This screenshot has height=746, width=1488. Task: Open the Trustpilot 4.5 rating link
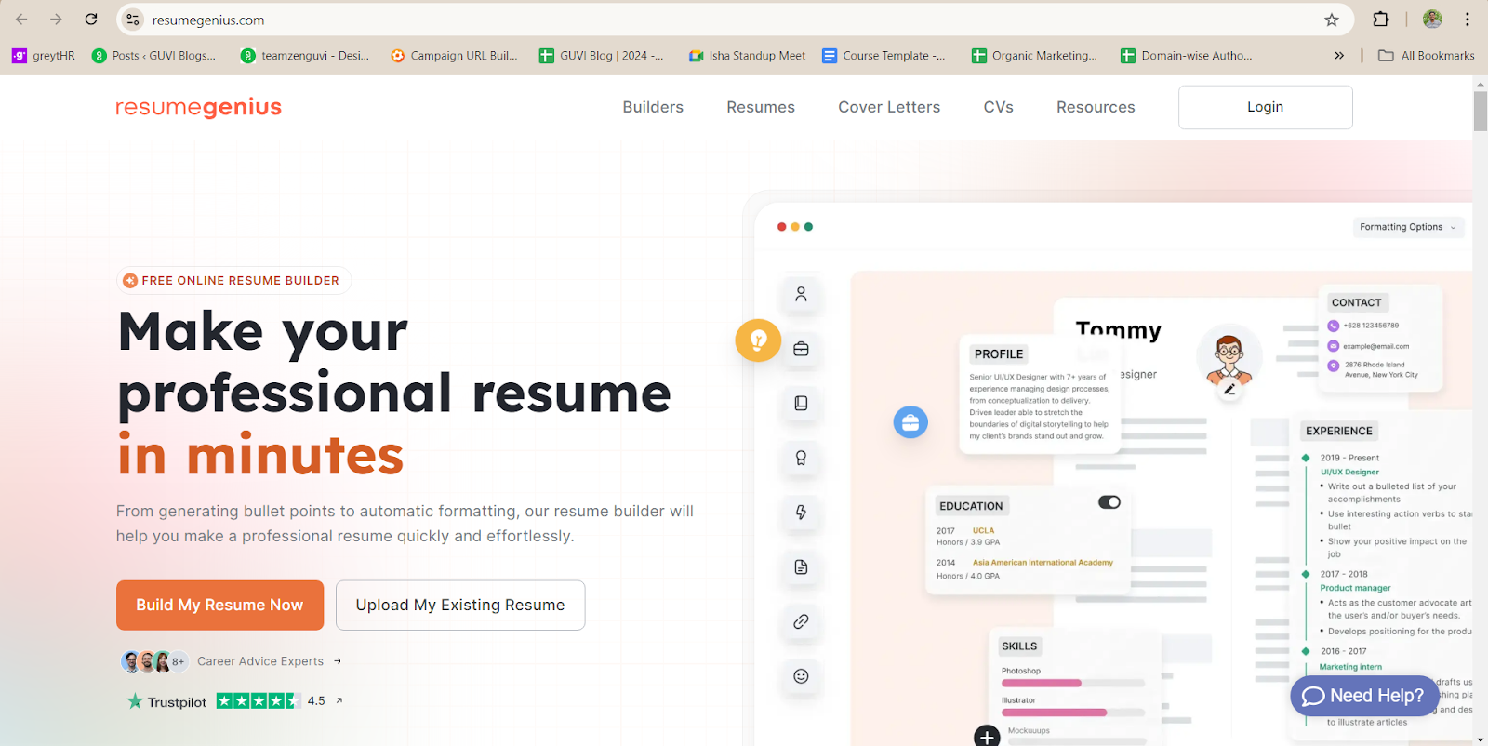235,701
